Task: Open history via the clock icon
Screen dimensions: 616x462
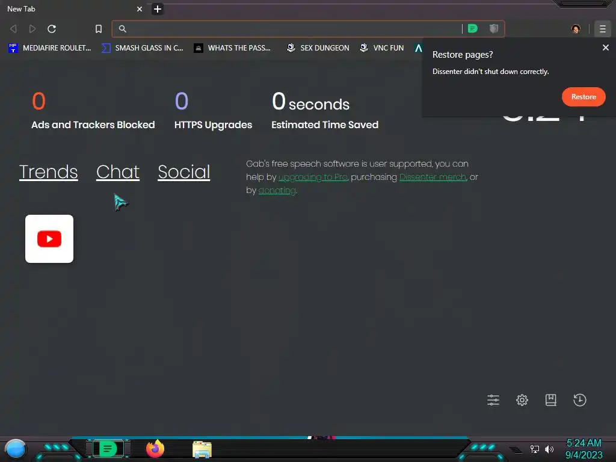Action: click(580, 400)
